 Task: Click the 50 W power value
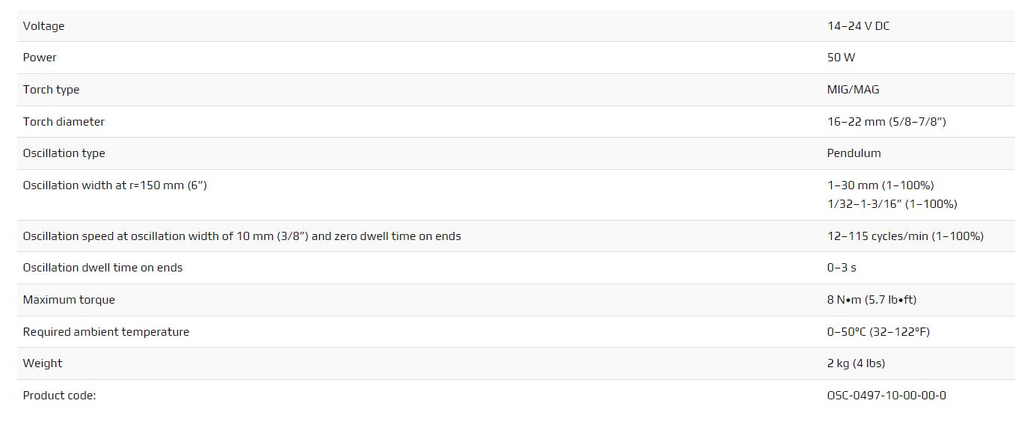point(841,58)
